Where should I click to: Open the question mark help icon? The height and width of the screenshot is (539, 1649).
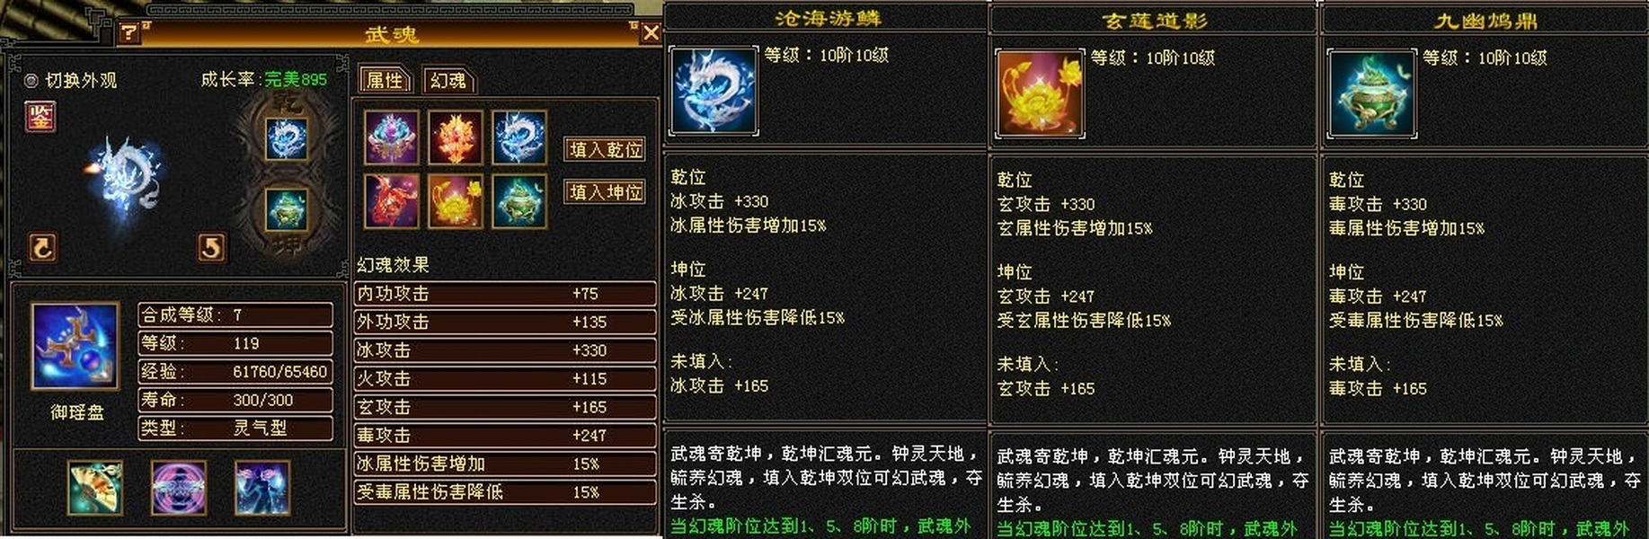pyautogui.click(x=129, y=33)
